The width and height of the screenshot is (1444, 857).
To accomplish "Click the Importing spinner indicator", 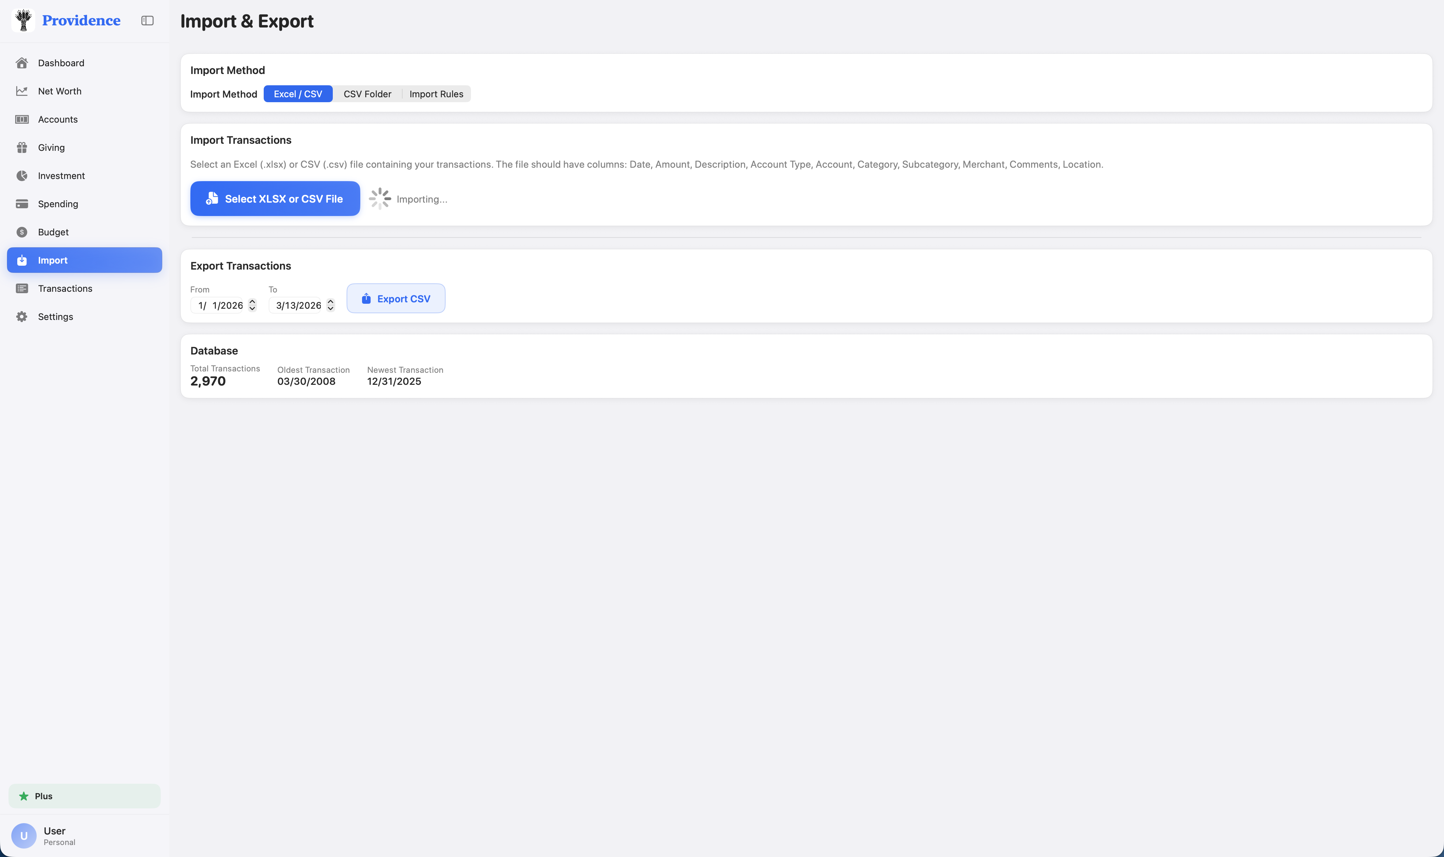I will pyautogui.click(x=380, y=199).
